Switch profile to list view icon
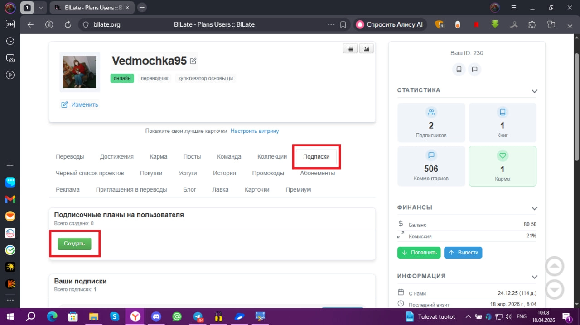This screenshot has width=580, height=325. coord(350,49)
